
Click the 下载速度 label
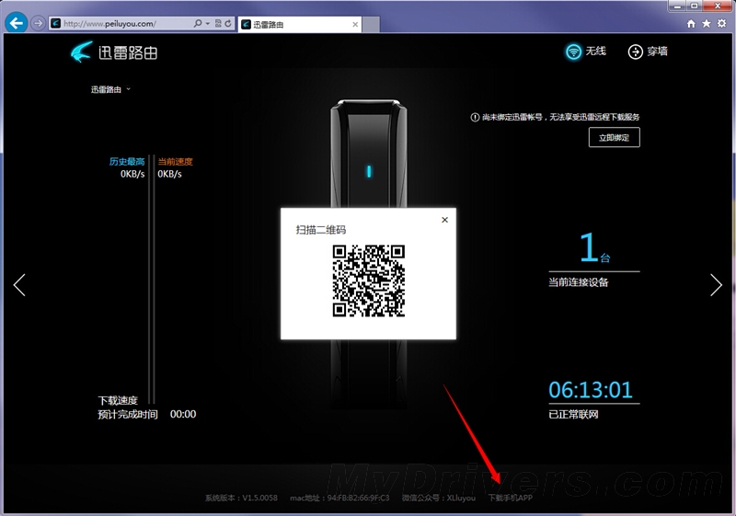click(x=118, y=400)
